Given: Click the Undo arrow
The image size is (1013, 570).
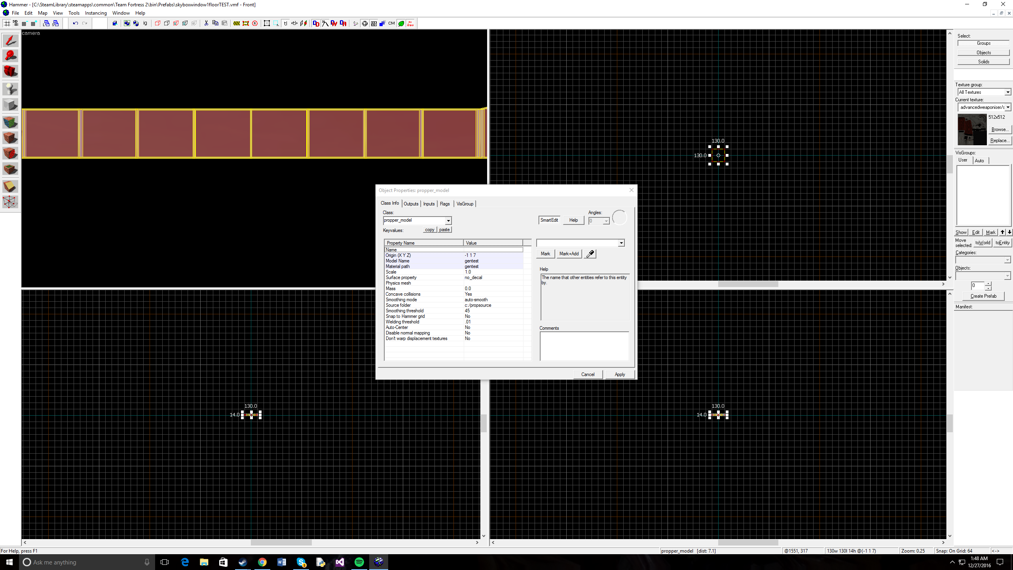Looking at the screenshot, I should click(x=75, y=23).
